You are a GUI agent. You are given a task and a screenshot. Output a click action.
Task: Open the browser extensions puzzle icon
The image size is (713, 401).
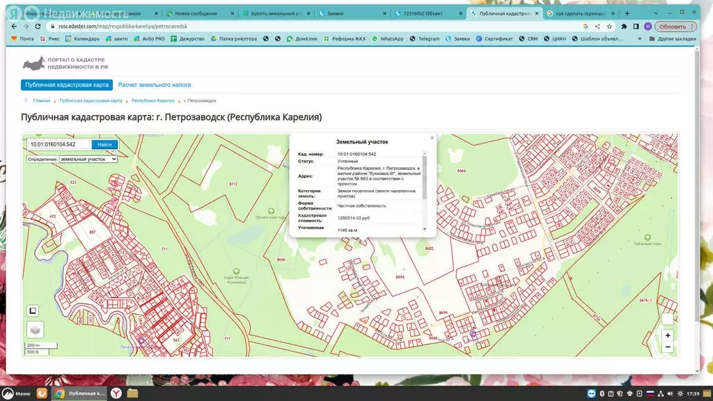(x=624, y=26)
